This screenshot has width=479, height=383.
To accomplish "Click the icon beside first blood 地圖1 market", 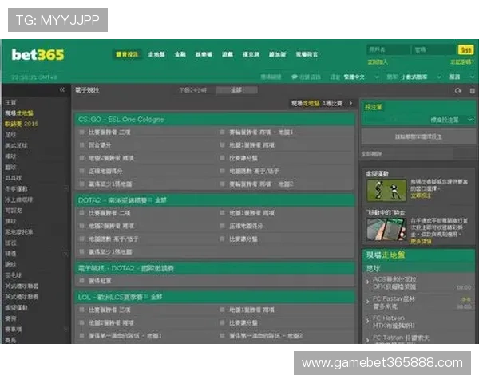I will coord(82,335).
